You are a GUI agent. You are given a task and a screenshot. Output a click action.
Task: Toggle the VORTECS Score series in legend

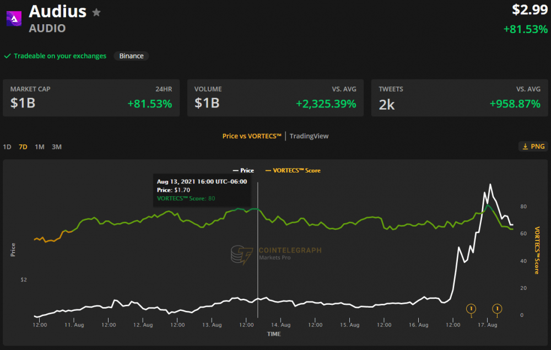(x=293, y=170)
